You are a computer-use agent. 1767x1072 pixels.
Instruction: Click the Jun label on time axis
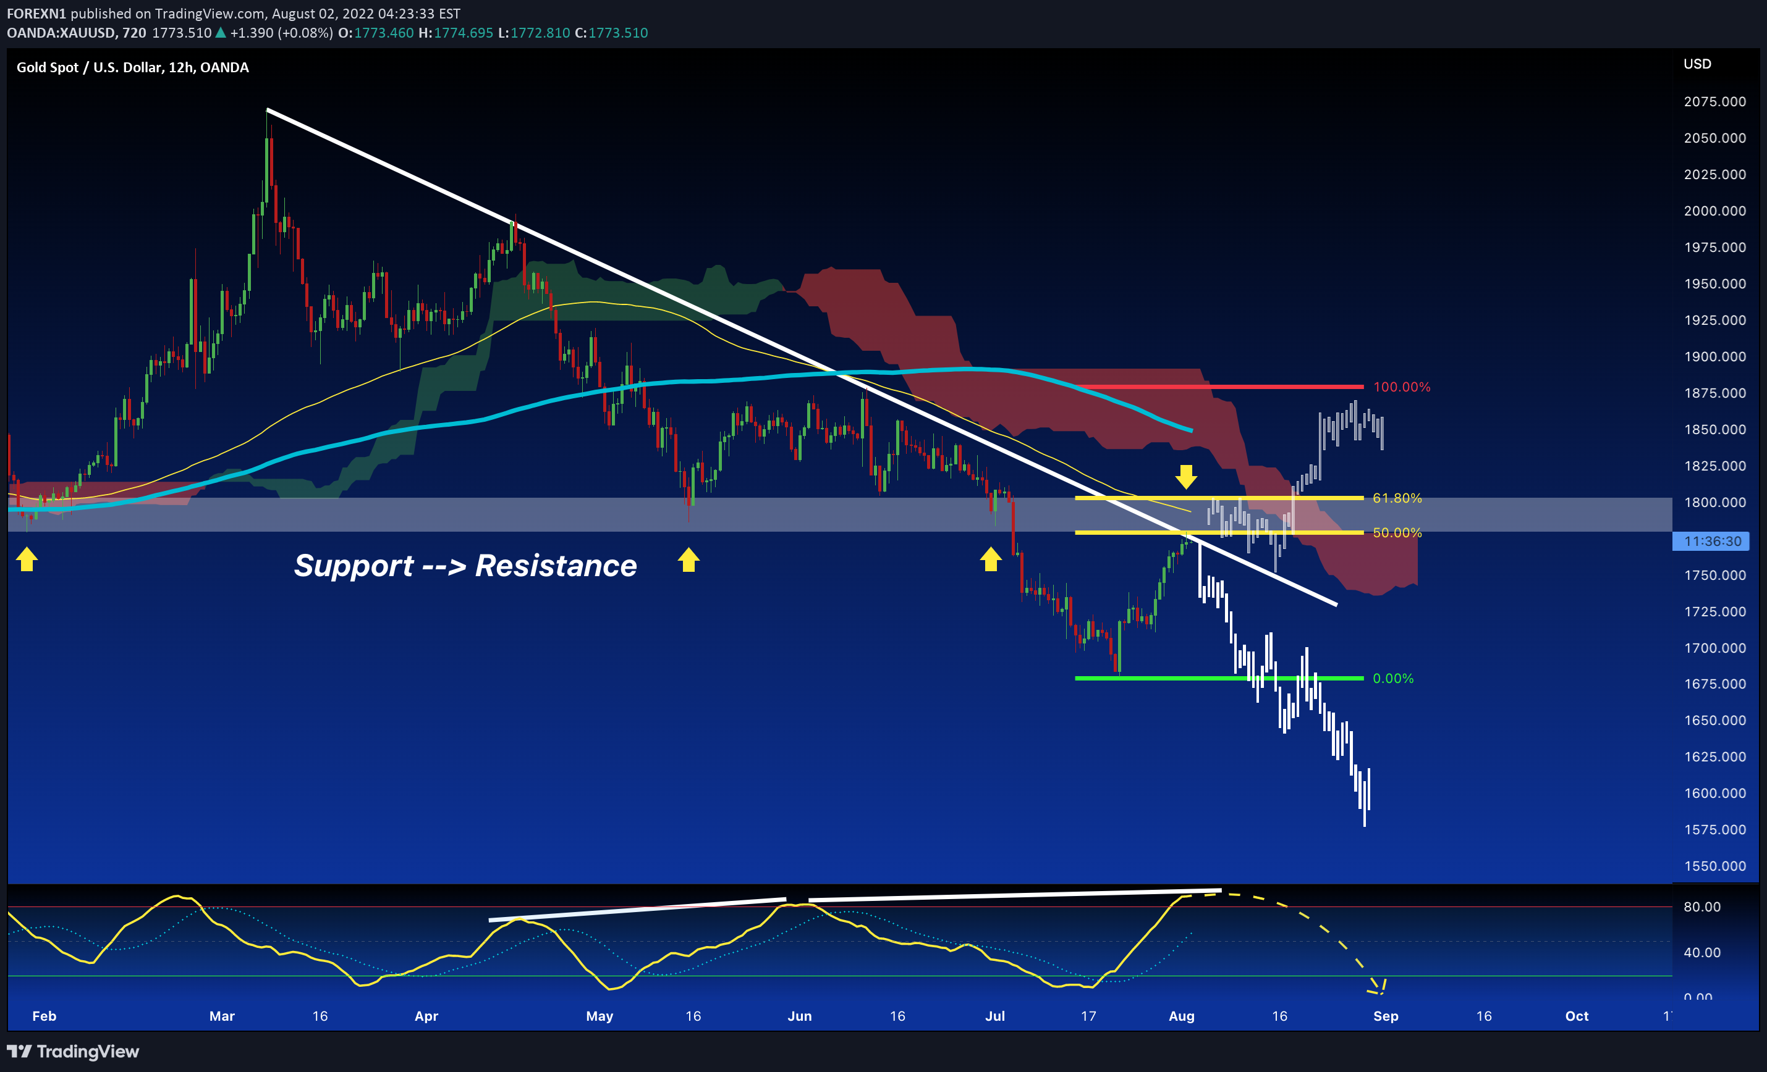coord(800,1016)
